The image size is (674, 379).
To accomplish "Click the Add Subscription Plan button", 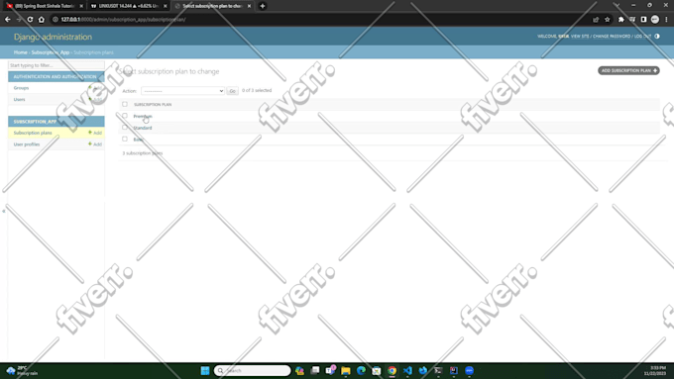I will [x=628, y=70].
